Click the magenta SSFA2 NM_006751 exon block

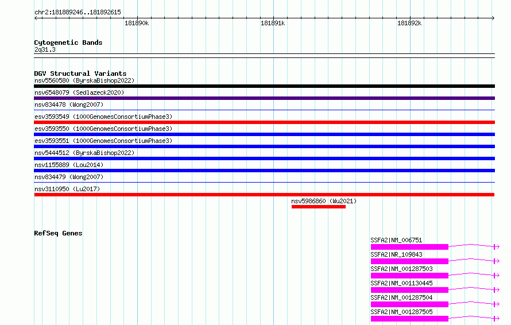409,247
